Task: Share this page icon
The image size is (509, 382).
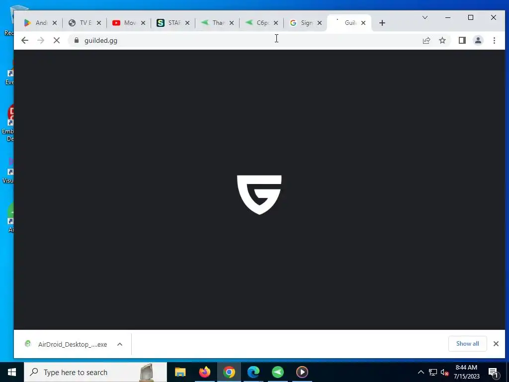Action: (426, 40)
